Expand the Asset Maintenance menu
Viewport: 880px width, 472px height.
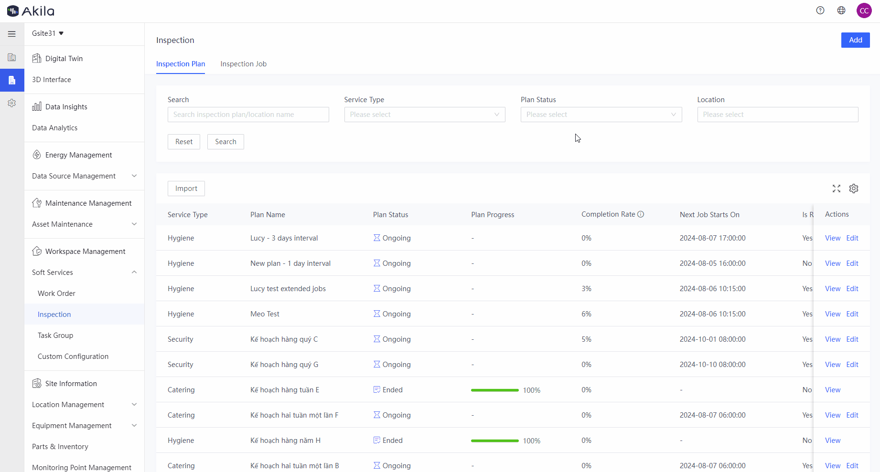coord(84,224)
